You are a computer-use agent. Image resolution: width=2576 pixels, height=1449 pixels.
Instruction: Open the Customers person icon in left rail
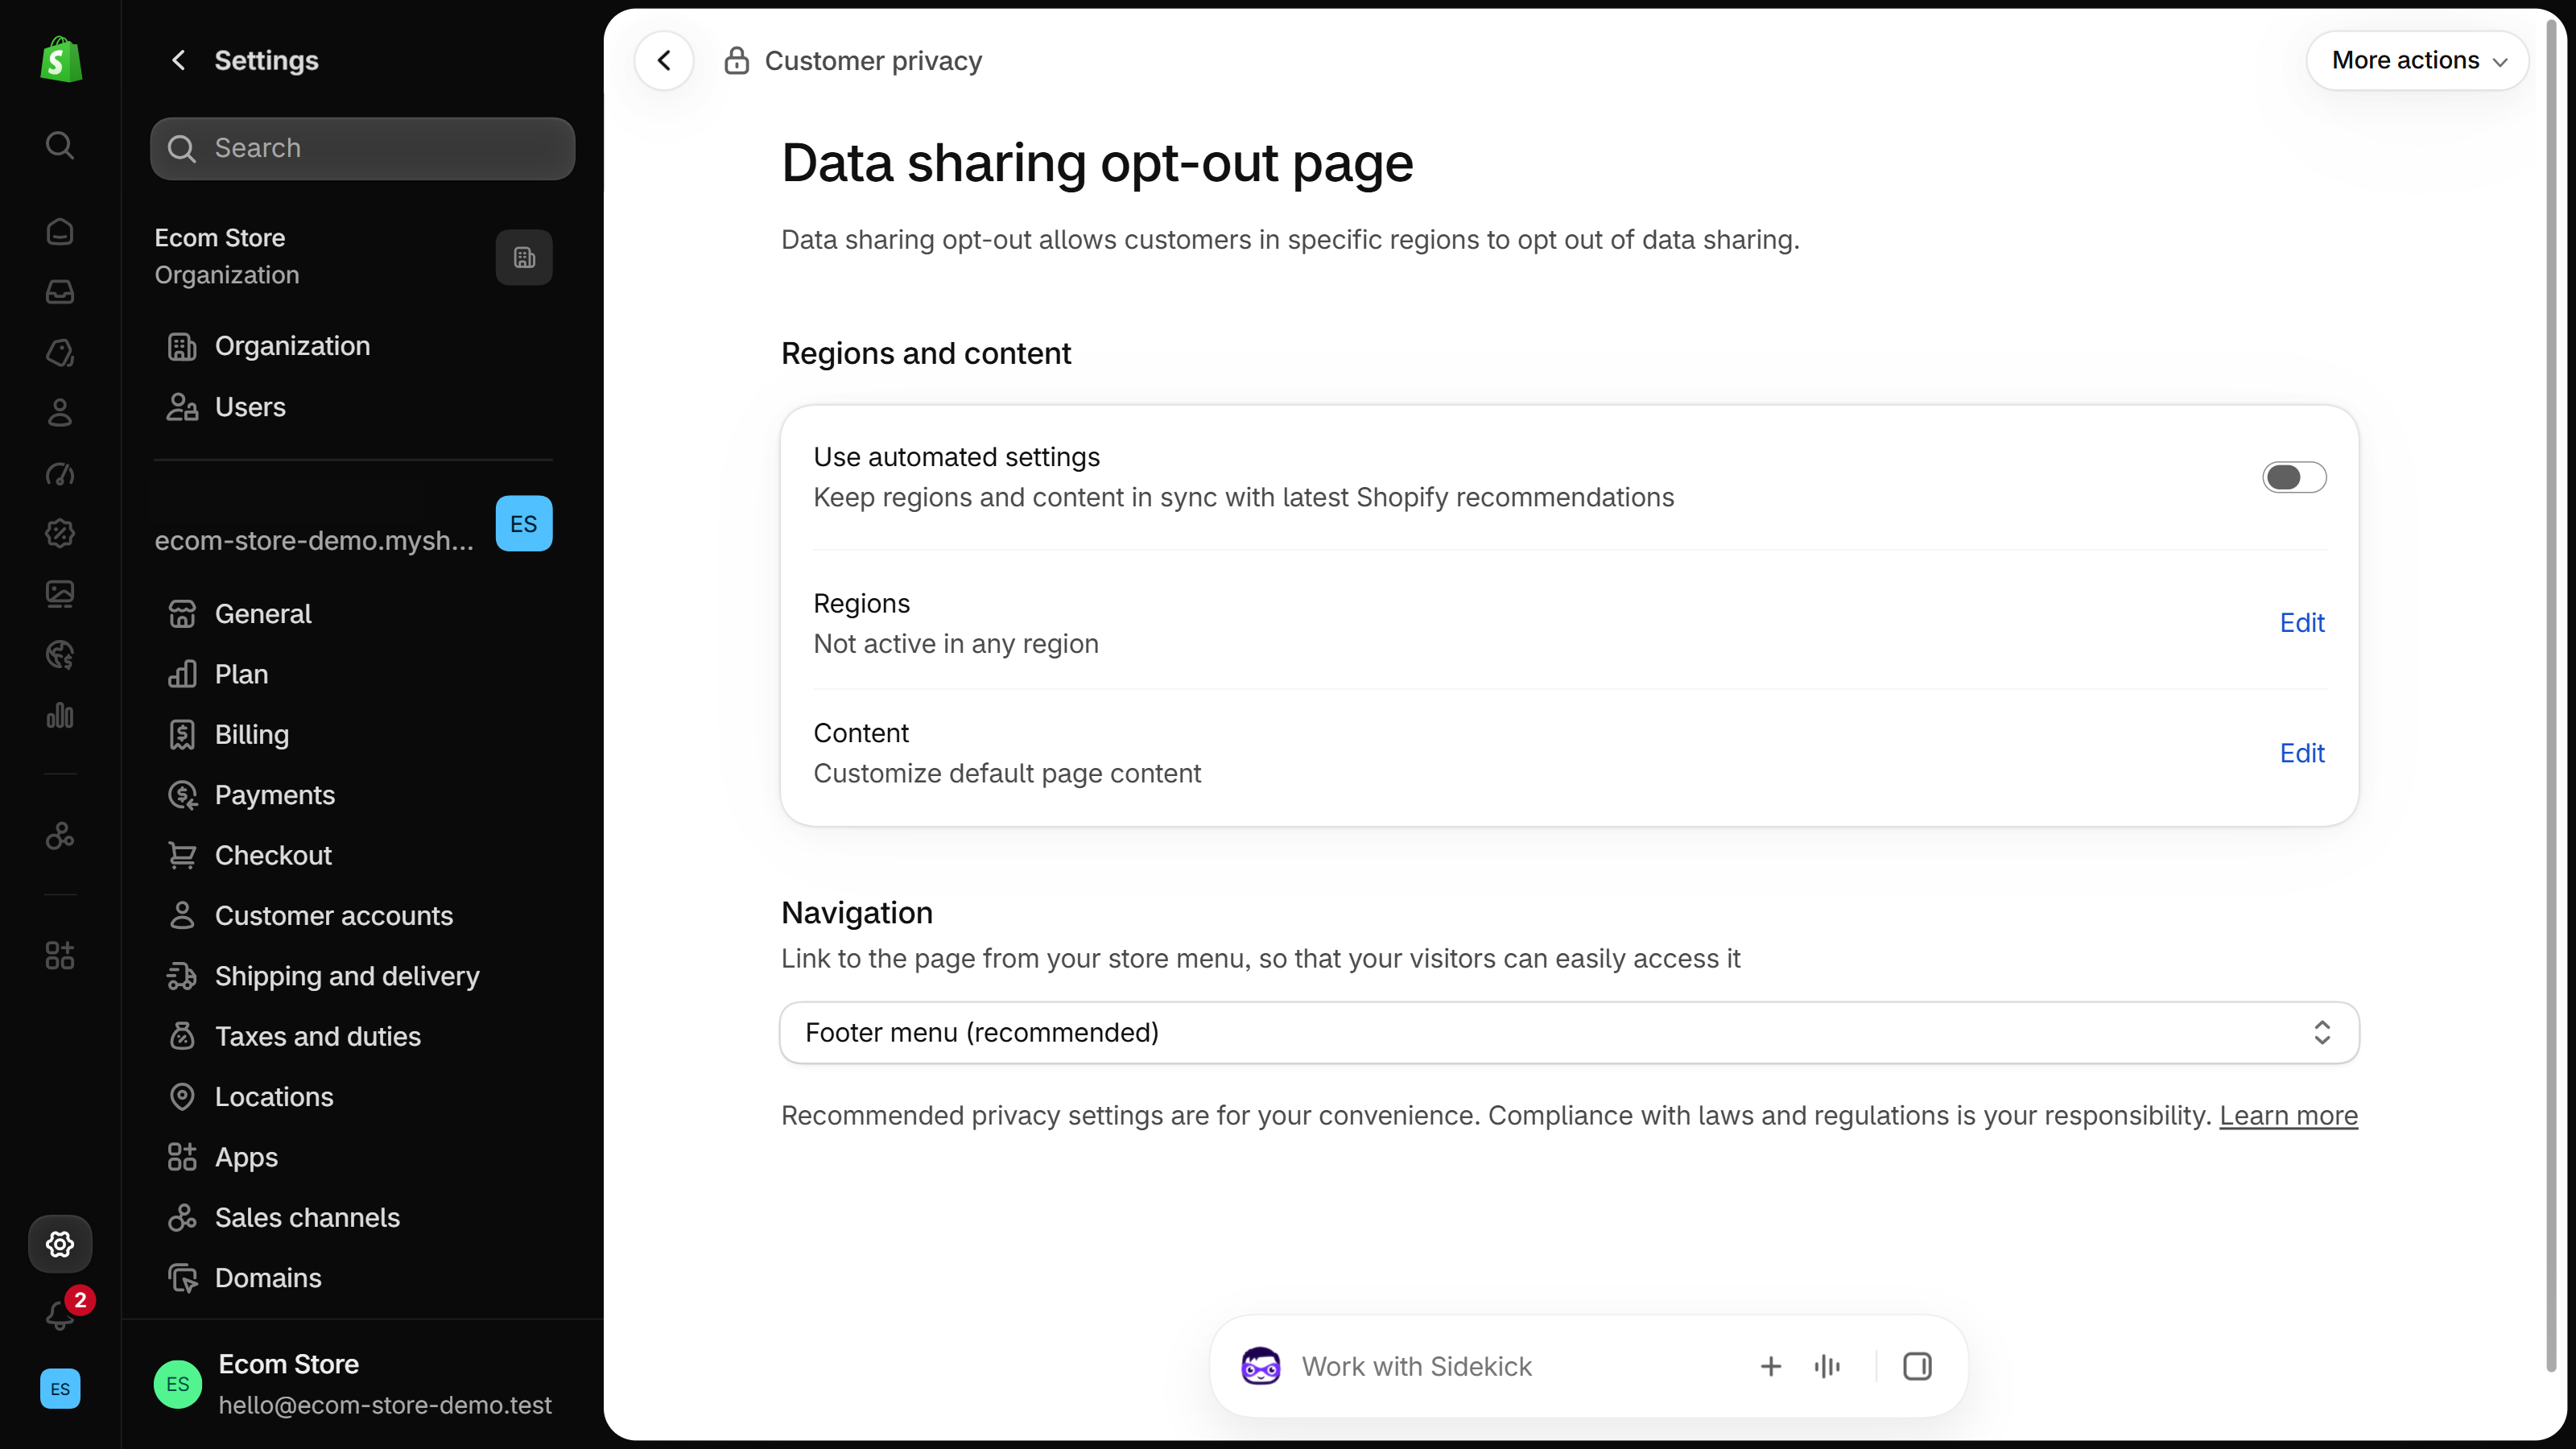(60, 413)
